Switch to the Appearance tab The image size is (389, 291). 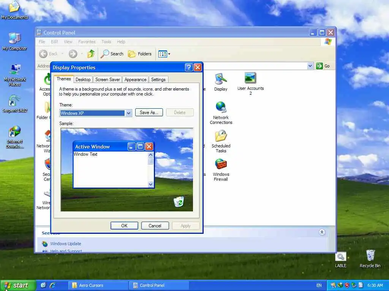(x=135, y=80)
